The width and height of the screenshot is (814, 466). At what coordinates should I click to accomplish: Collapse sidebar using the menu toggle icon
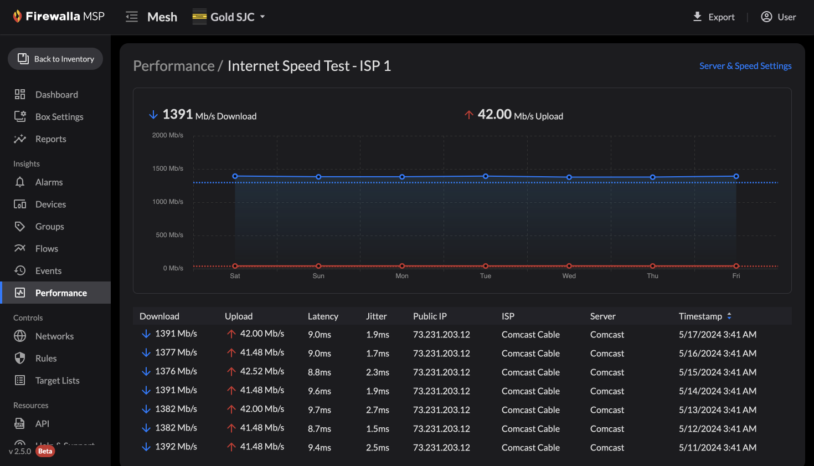point(132,17)
